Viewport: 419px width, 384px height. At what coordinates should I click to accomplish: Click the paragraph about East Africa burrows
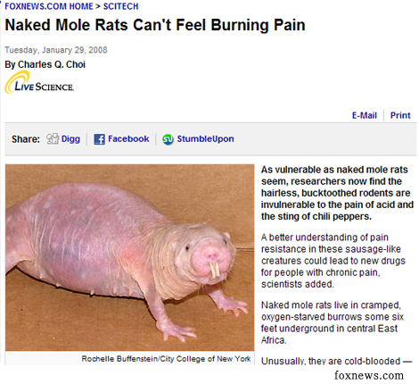click(x=333, y=322)
